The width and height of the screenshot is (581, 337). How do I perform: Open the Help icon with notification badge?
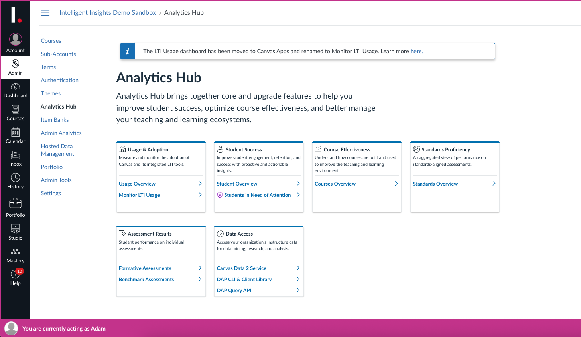(x=15, y=274)
